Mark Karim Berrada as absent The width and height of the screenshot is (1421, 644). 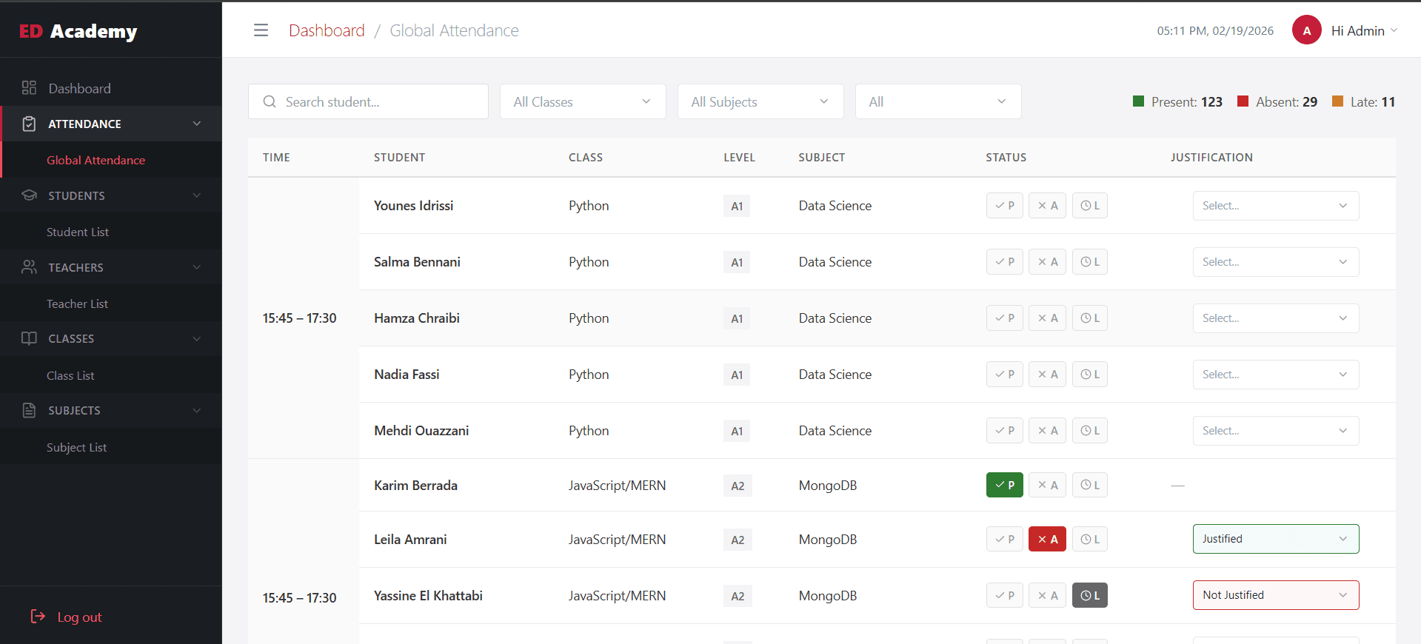click(x=1047, y=485)
